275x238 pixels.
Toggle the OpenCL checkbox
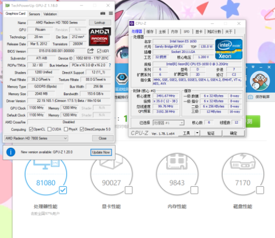coord(31,129)
